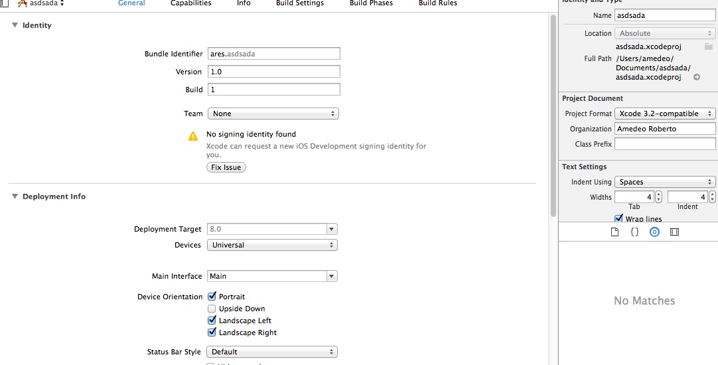The width and height of the screenshot is (718, 365).
Task: Open the Team dropdown
Action: pyautogui.click(x=273, y=113)
